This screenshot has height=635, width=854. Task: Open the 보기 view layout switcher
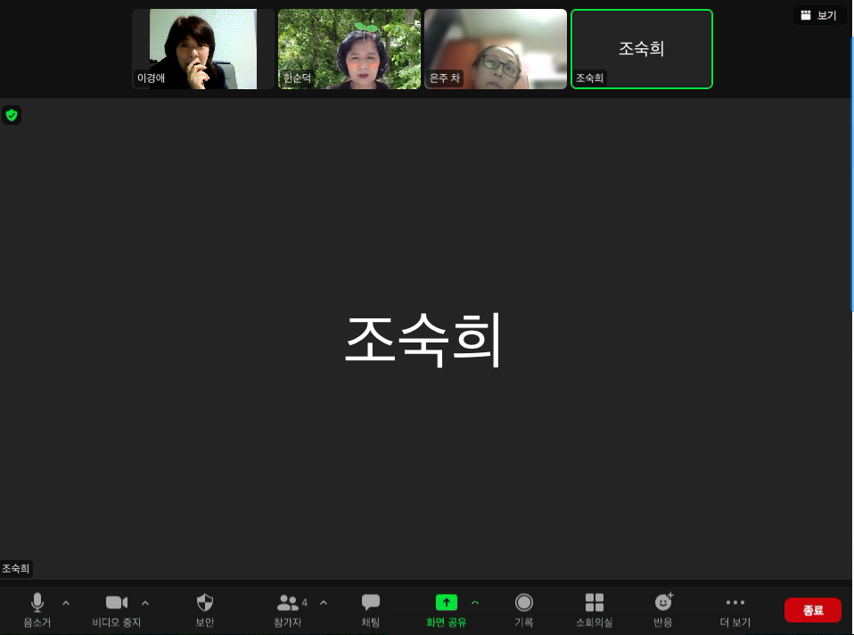pyautogui.click(x=819, y=15)
